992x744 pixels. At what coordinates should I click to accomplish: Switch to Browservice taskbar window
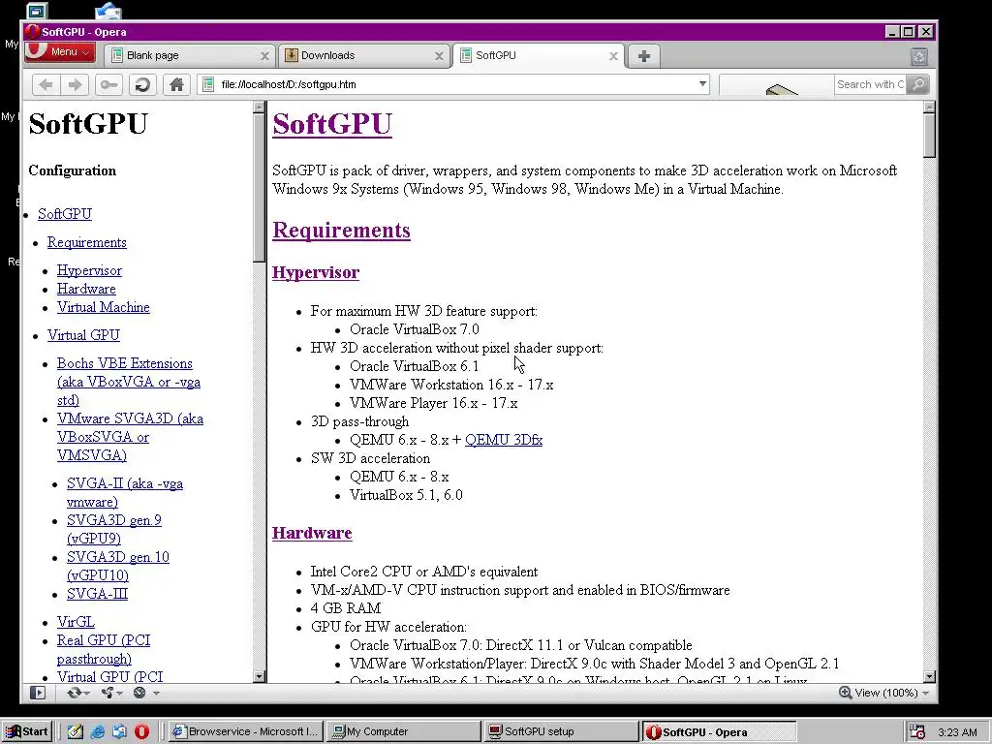(x=246, y=732)
